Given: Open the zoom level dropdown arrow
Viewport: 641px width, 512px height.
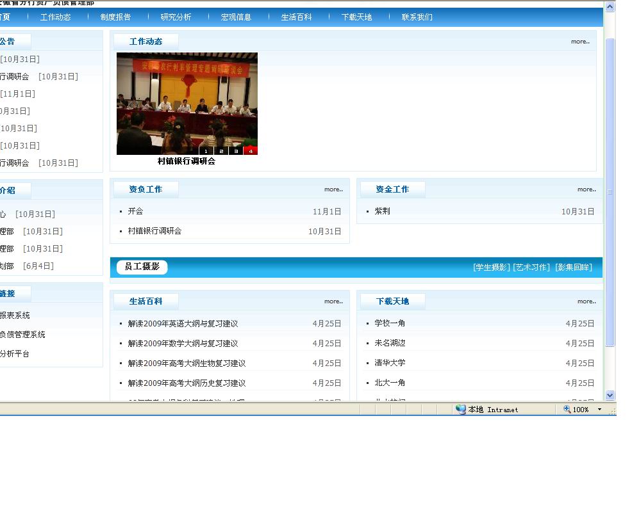Looking at the screenshot, I should coord(599,410).
